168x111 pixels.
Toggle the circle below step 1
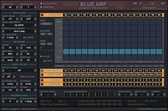[x=66, y=66]
